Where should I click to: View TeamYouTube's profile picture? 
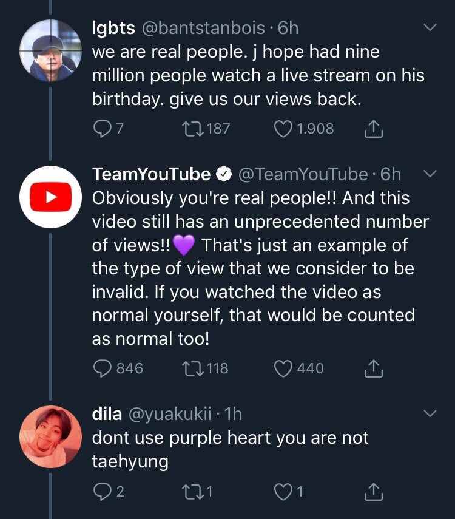pyautogui.click(x=50, y=197)
